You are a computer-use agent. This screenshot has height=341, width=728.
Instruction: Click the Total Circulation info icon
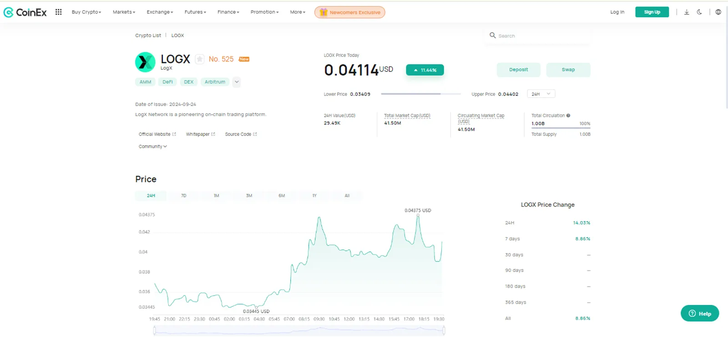568,116
